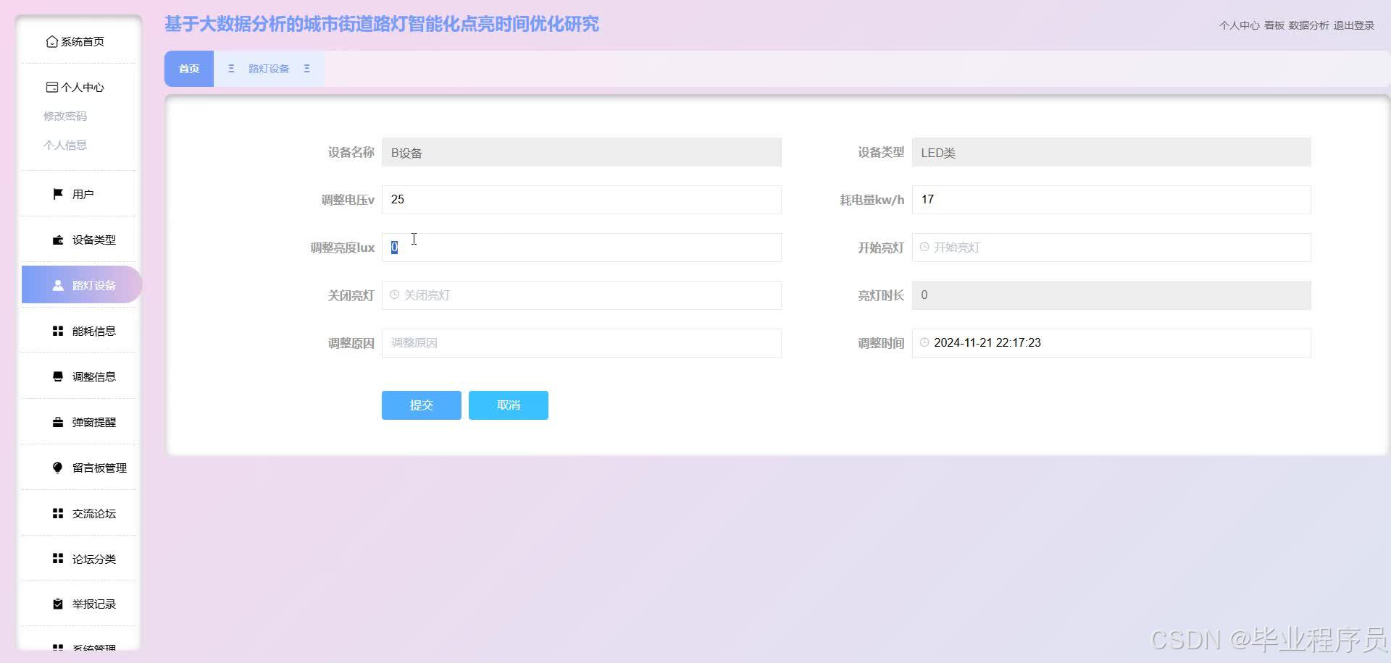Open the 用户 sidebar menu
Image resolution: width=1391 pixels, height=663 pixels.
[78, 194]
